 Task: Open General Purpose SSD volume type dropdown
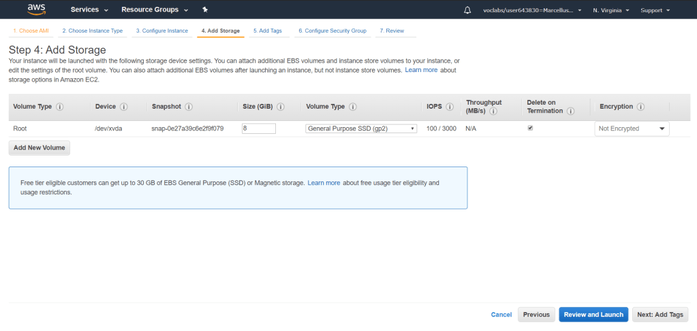[361, 128]
